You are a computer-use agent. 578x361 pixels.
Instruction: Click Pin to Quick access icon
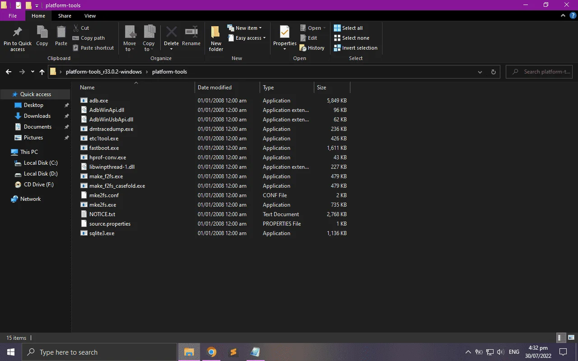coord(18,32)
